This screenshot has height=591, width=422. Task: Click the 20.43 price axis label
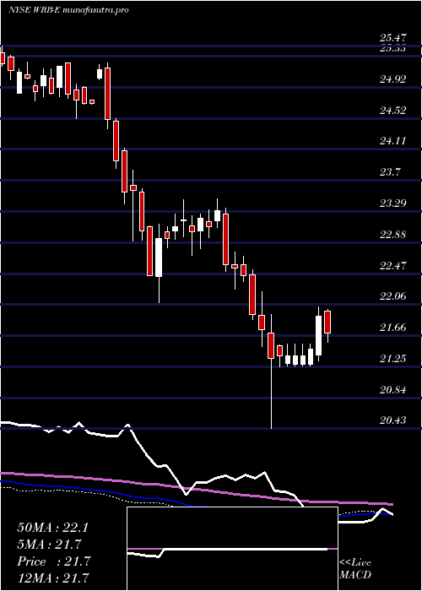point(393,420)
